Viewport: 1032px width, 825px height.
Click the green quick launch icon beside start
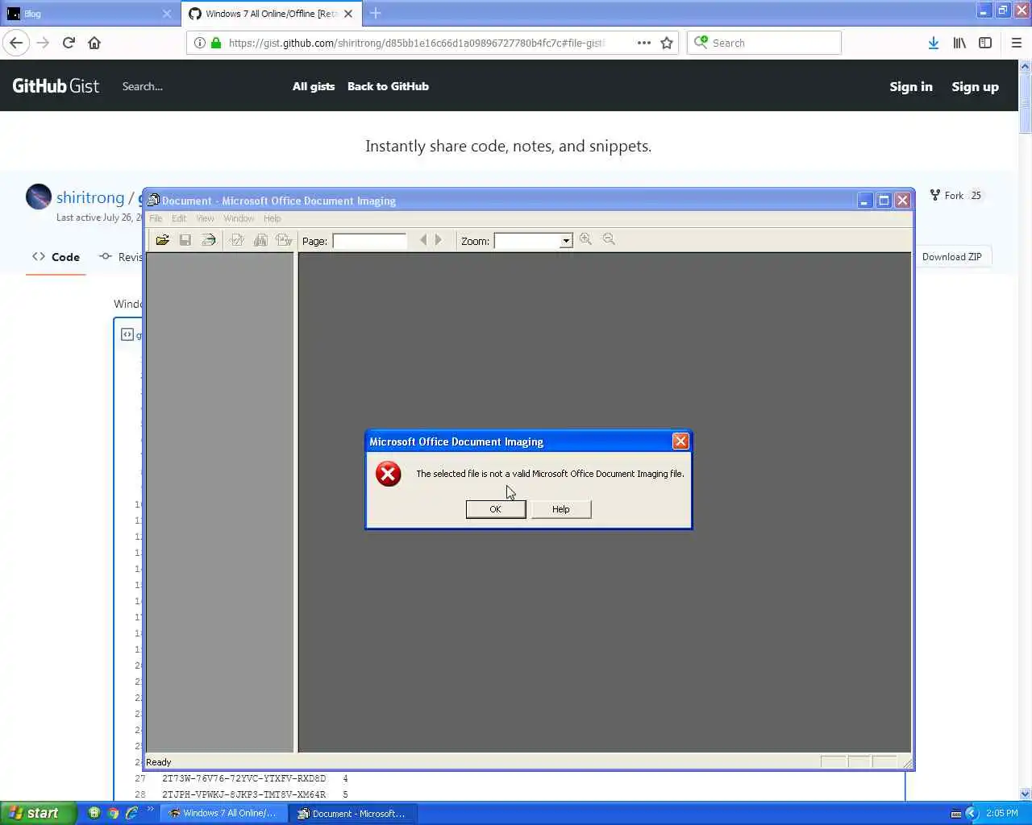94,813
